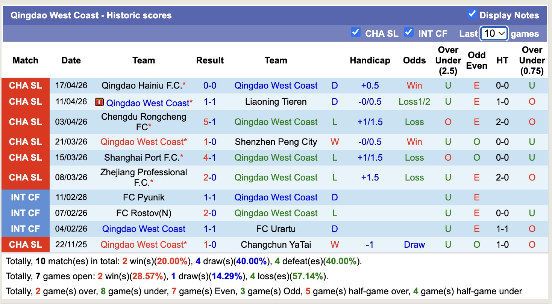Open the Last 10 games dropdown
Viewport: 552px width, 304px height.
pos(494,33)
